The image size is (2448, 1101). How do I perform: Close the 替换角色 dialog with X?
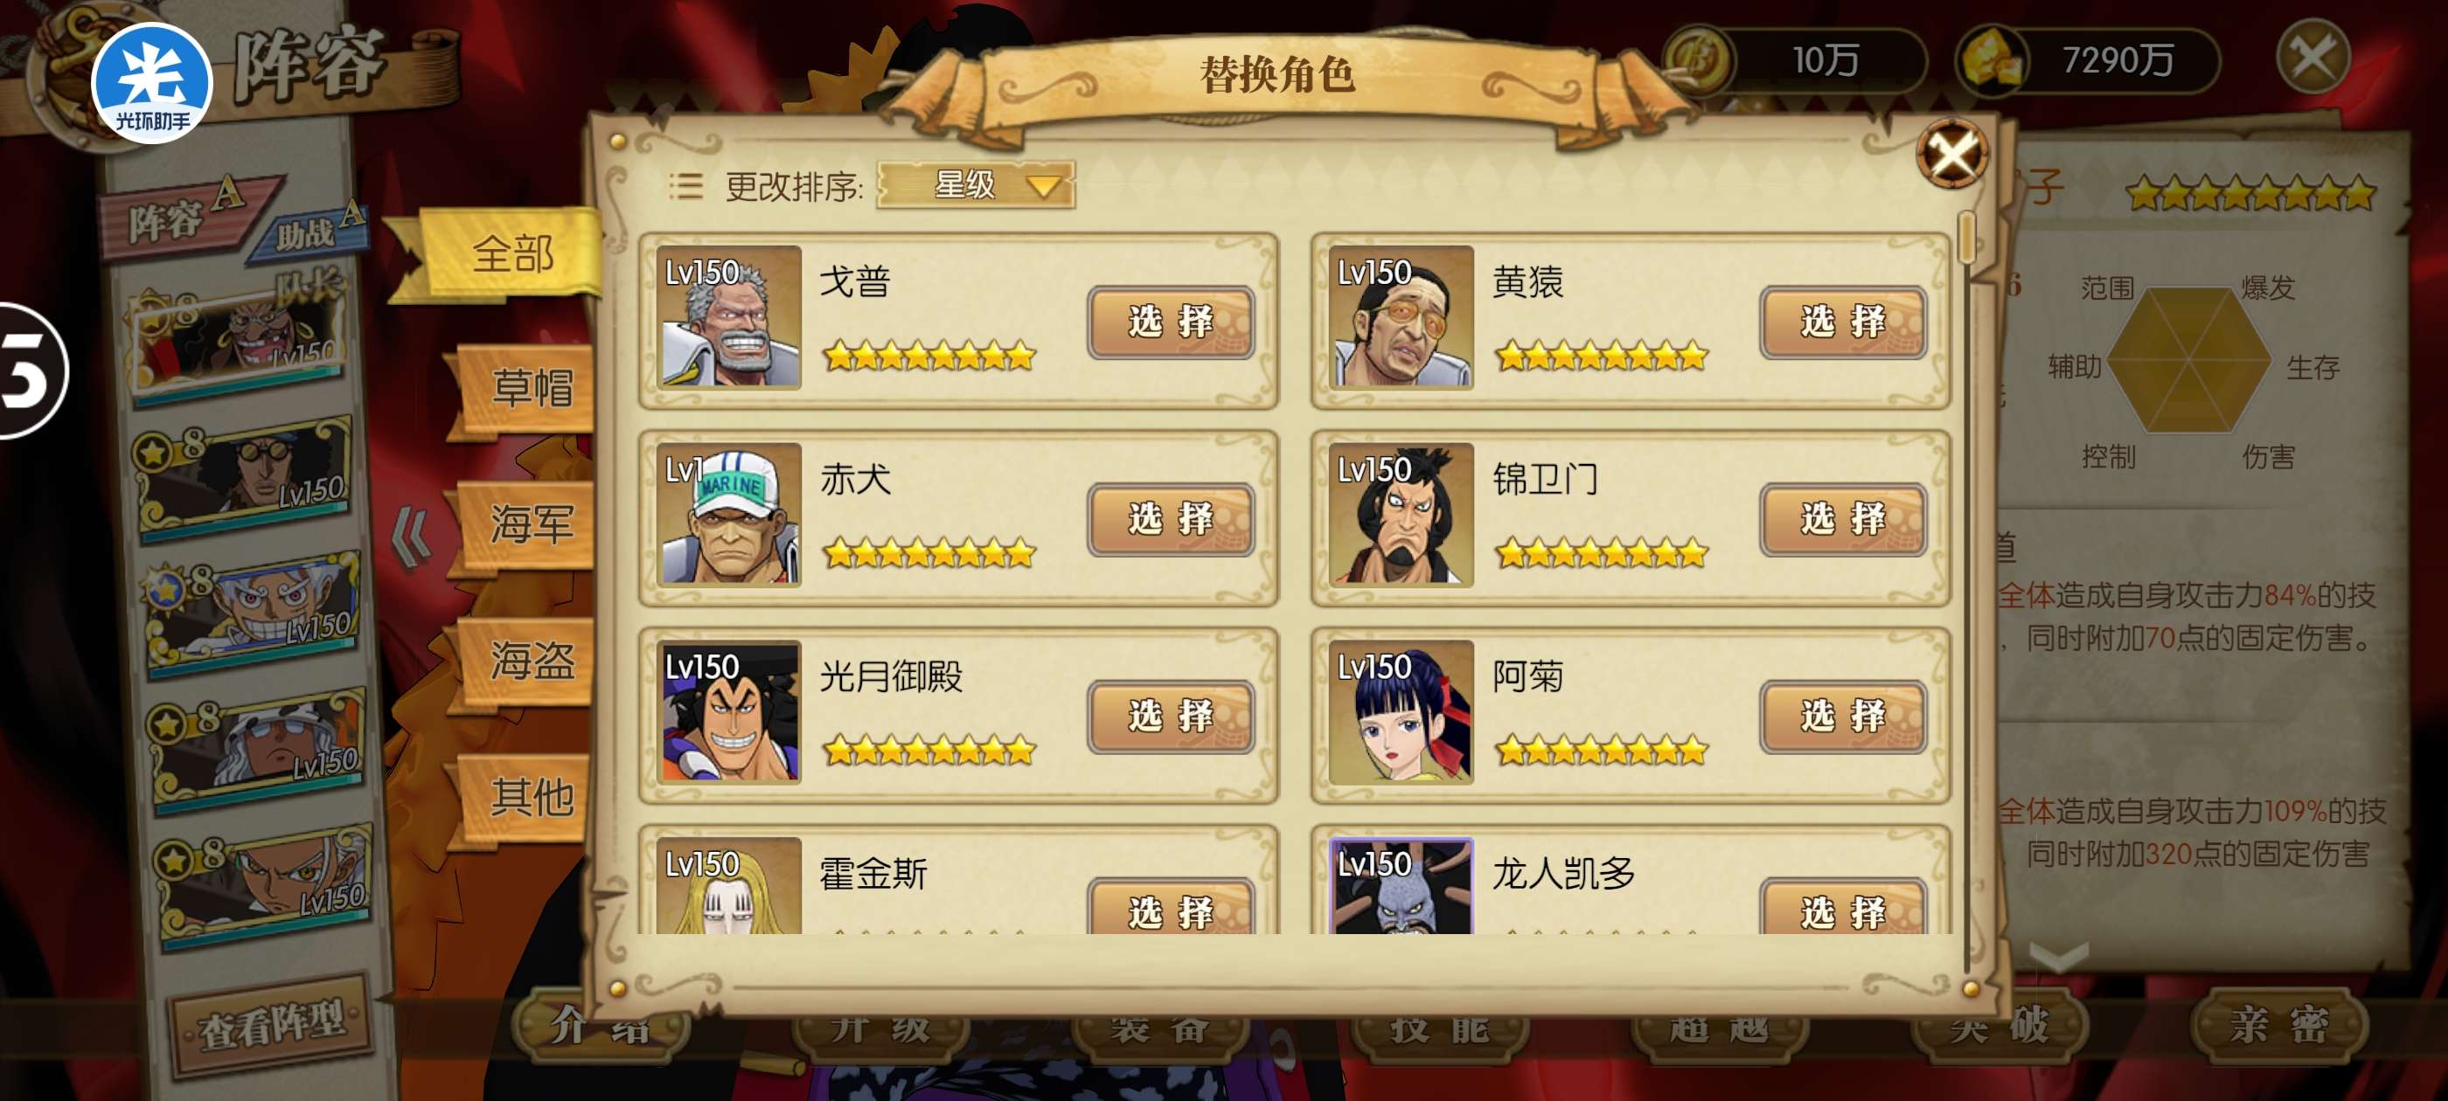tap(1952, 154)
